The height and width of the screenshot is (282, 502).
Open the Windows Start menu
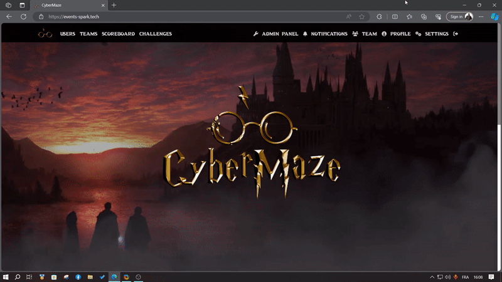click(6, 277)
